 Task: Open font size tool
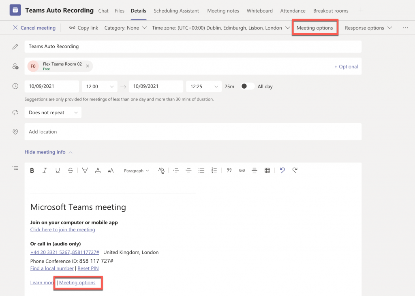click(111, 170)
